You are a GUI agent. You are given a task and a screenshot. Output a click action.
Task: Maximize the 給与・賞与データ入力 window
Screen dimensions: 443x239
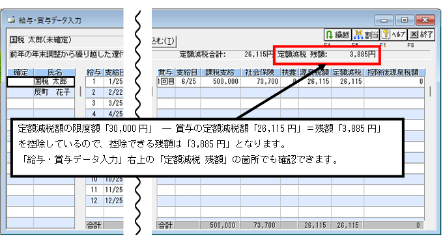[x=405, y=20]
